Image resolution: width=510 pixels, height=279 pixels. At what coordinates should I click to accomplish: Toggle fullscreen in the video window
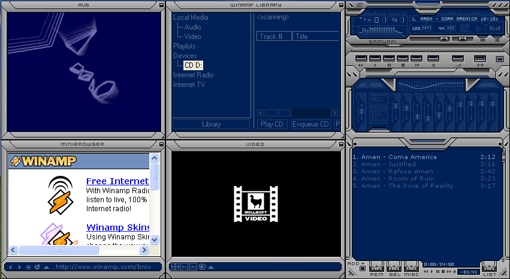pos(175,267)
